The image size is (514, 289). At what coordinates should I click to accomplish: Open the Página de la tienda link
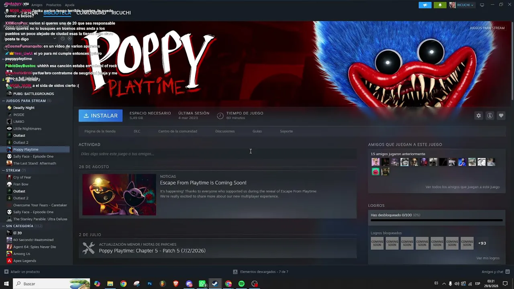click(x=100, y=131)
